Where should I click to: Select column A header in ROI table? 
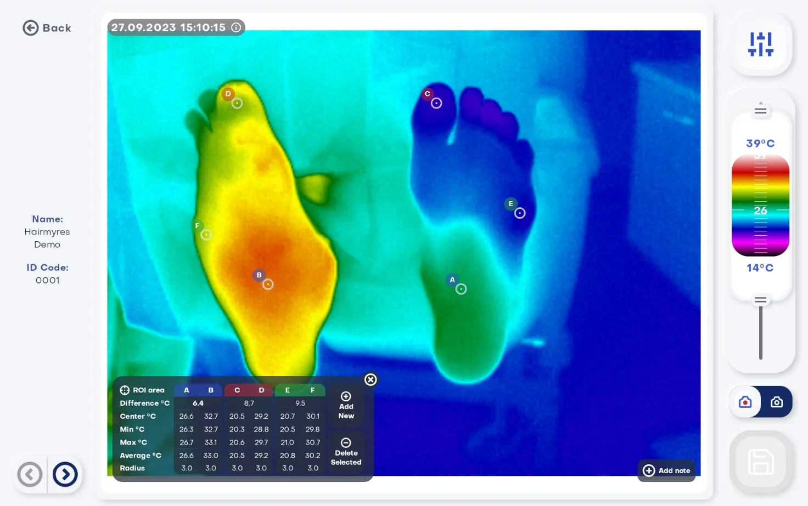click(187, 390)
